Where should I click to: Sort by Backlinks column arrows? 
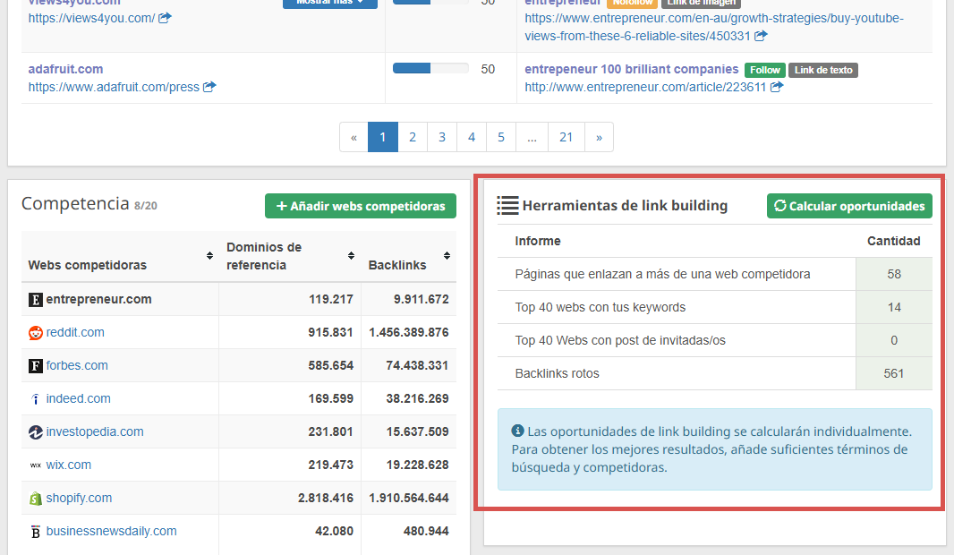(x=447, y=256)
